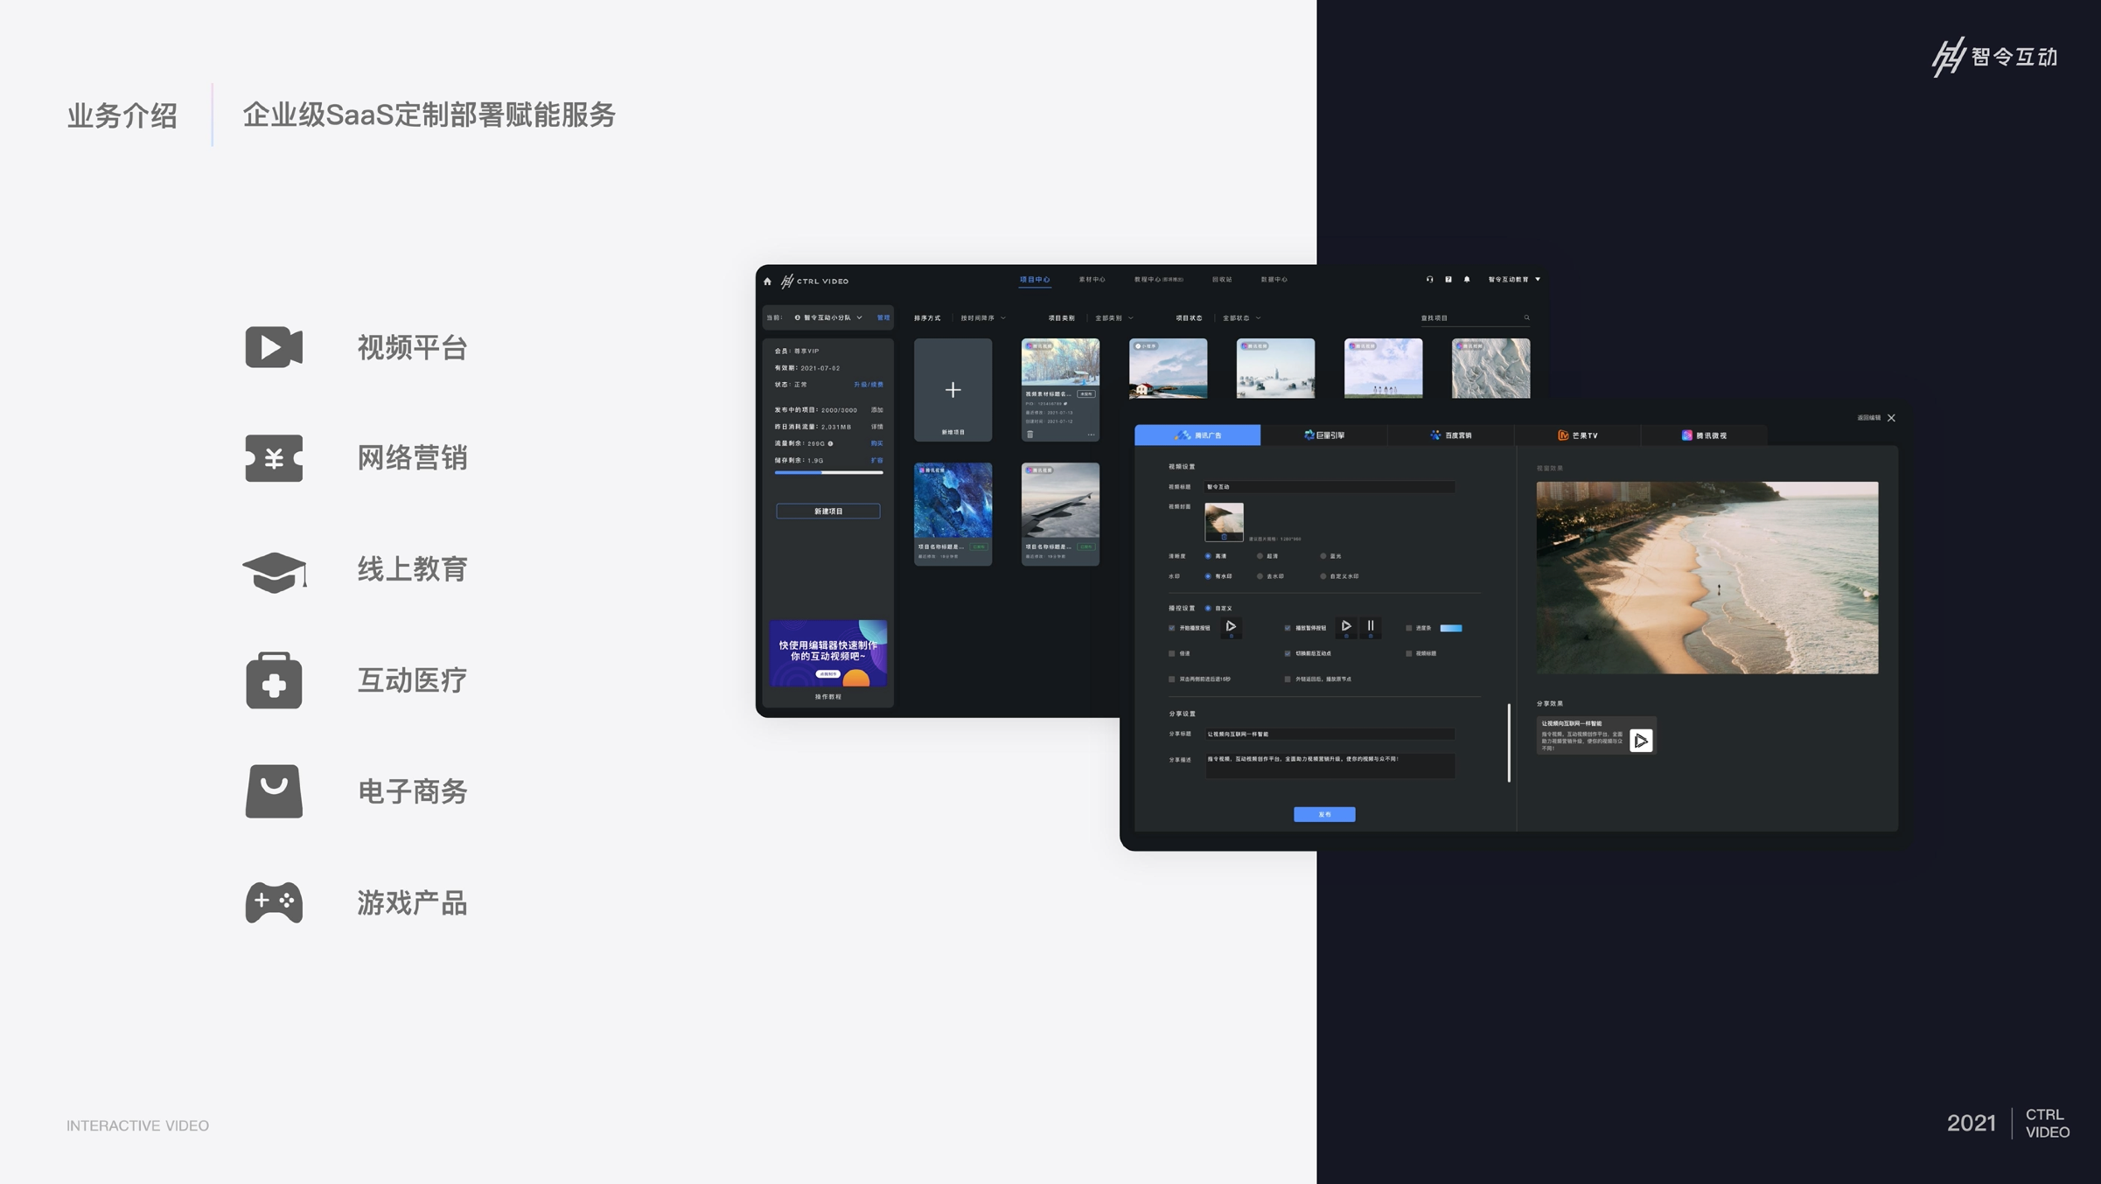The width and height of the screenshot is (2101, 1184).
Task: Click the trash icon on snowy project card
Action: [x=1030, y=434]
